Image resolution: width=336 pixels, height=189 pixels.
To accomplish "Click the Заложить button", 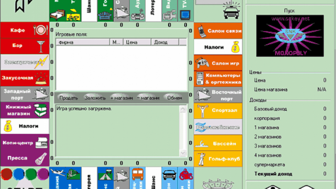I will point(95,98).
